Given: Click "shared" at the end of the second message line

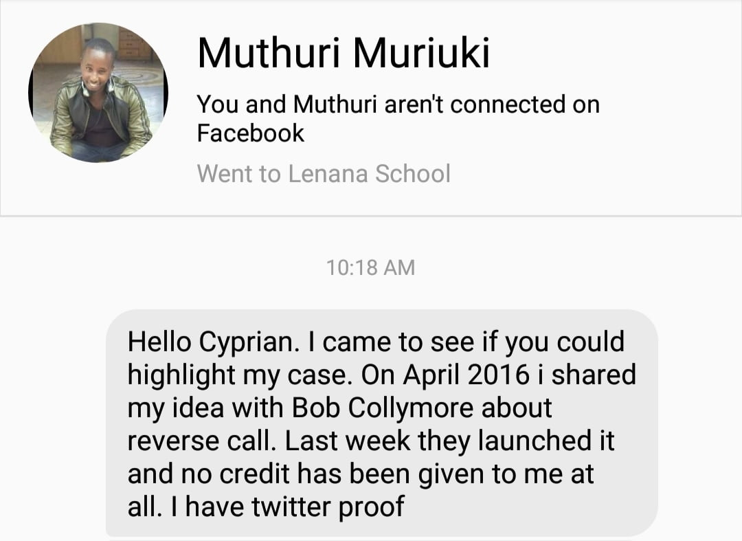Looking at the screenshot, I should (594, 375).
